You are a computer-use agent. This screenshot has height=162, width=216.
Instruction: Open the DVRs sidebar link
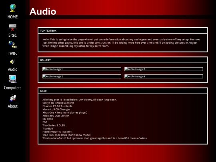[12, 54]
